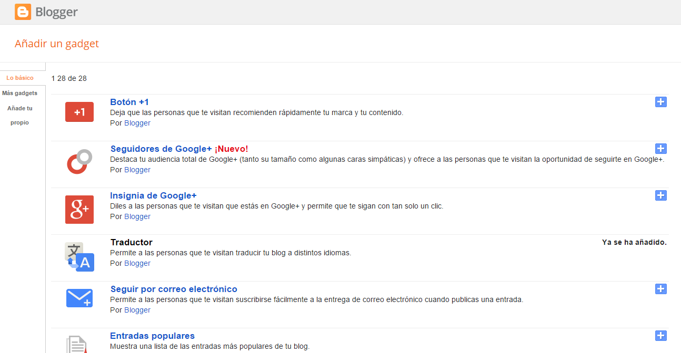Viewport: 681px width, 353px height.
Task: Follow Blogger link under Traductor
Action: pos(137,263)
